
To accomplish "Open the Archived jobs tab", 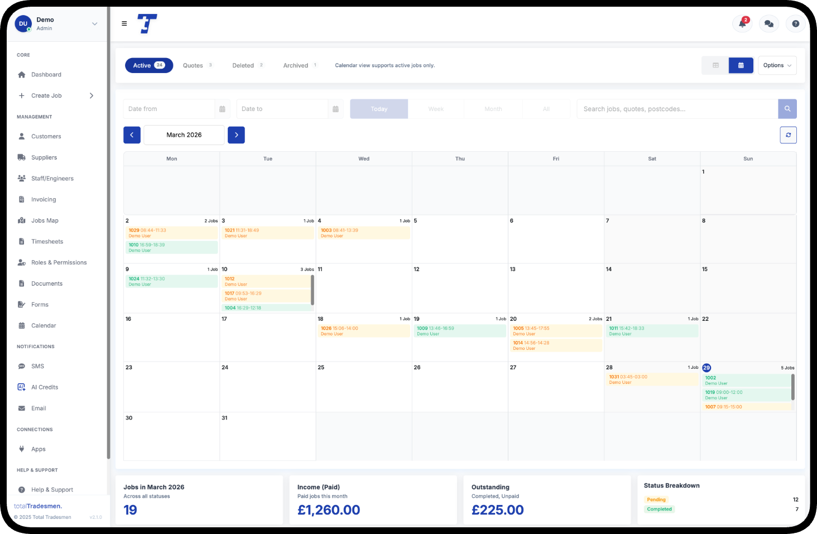I will point(296,65).
